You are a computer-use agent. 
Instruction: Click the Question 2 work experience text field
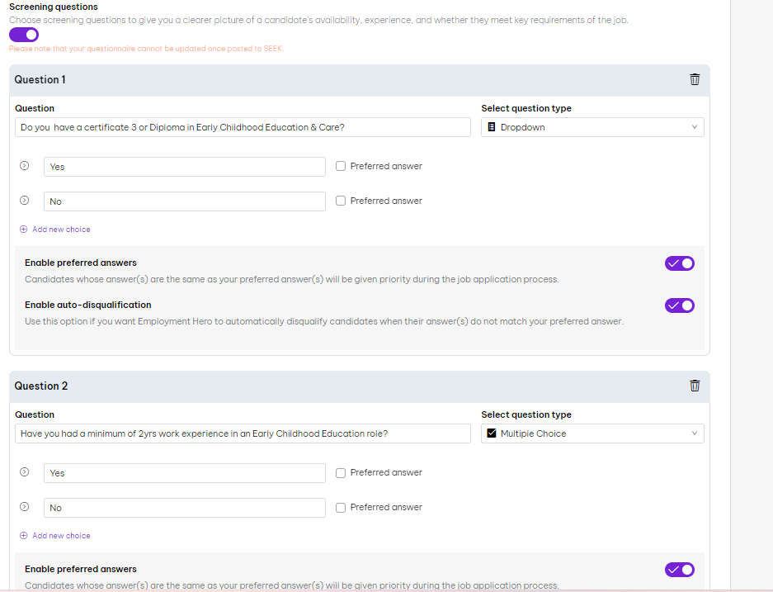(x=243, y=433)
